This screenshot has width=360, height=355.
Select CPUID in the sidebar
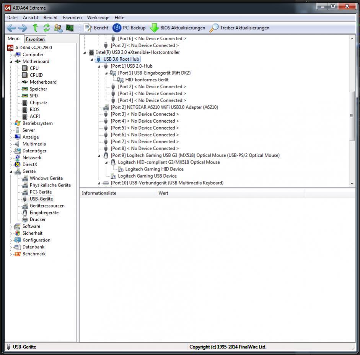pos(36,75)
